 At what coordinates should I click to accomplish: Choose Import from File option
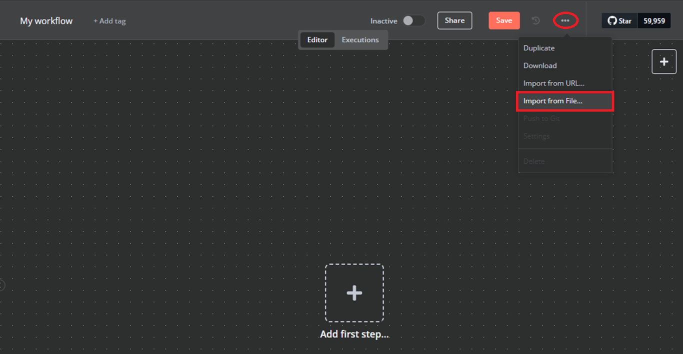(552, 101)
